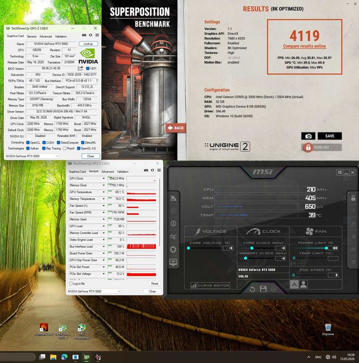
Task: Open hamburger menu in GPU-Z Sensors window
Action: click(x=159, y=170)
